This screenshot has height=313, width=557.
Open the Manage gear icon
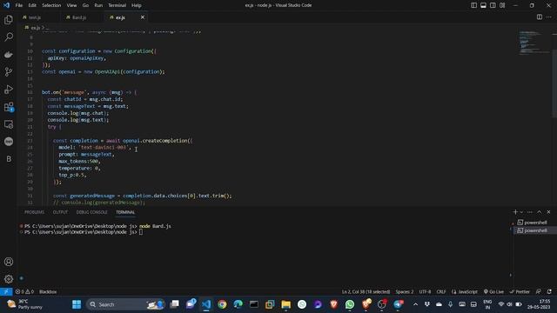pyautogui.click(x=9, y=279)
